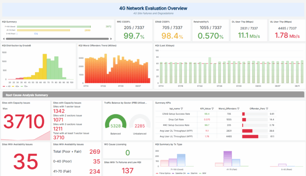Click the Worst_Offenders column filter icon
306x176 pixels.
[x=238, y=108]
